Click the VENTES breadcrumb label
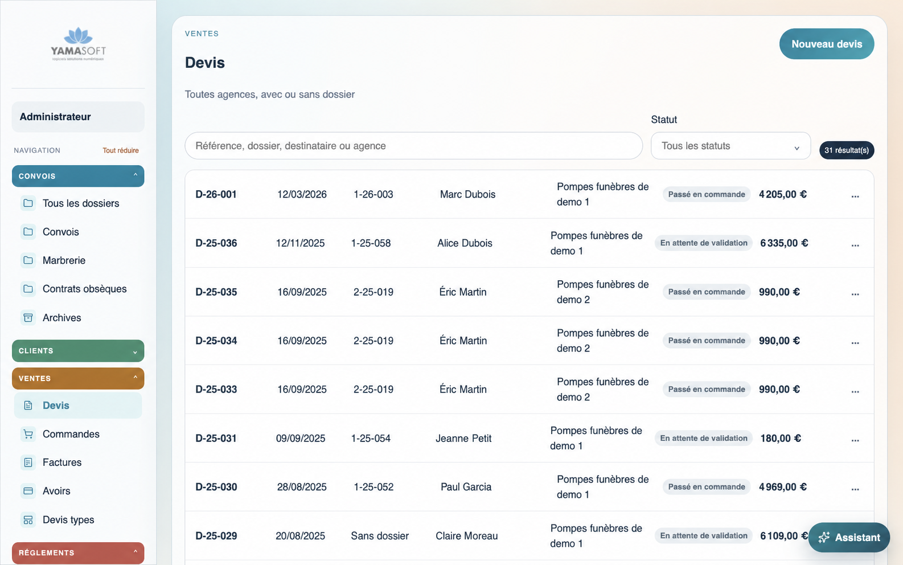 pyautogui.click(x=202, y=34)
